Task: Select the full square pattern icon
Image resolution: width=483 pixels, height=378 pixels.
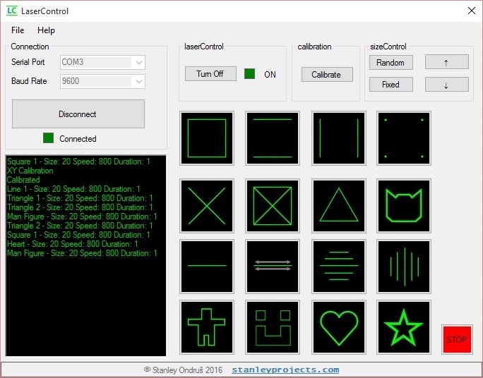Action: point(207,138)
